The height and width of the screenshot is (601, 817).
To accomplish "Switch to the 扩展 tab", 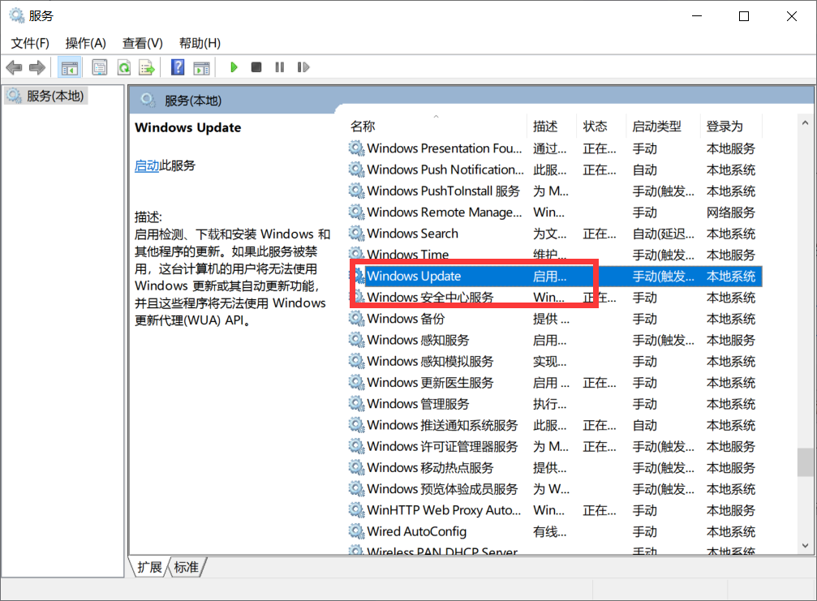I will coord(149,567).
